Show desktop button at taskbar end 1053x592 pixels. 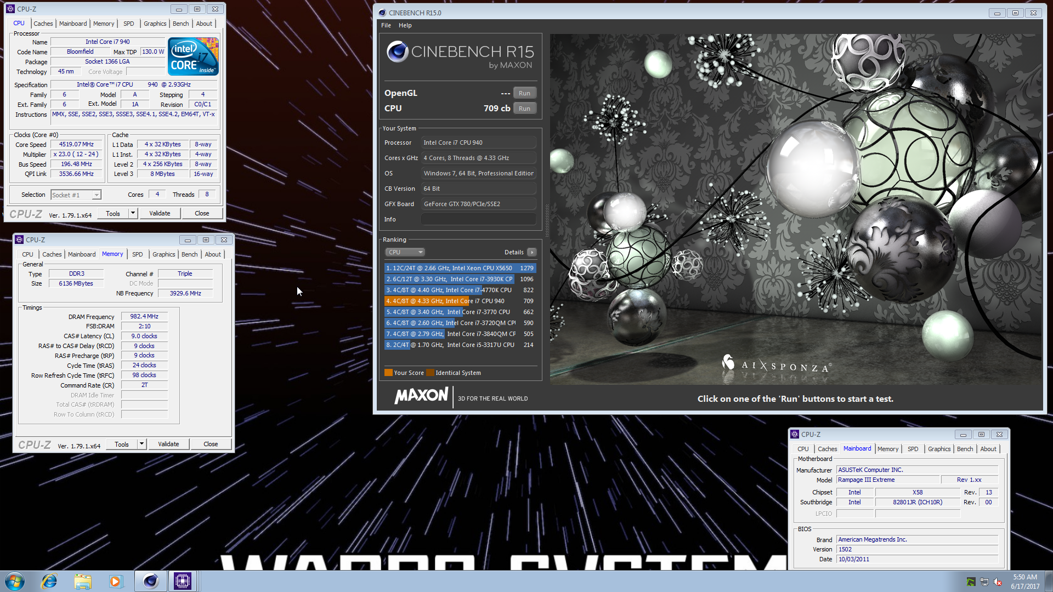1049,582
